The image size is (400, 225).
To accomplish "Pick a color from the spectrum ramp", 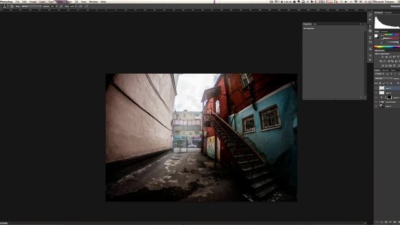I will [387, 47].
